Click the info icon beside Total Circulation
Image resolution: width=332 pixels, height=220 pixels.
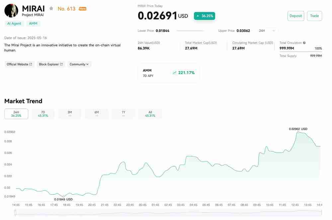tap(304, 43)
